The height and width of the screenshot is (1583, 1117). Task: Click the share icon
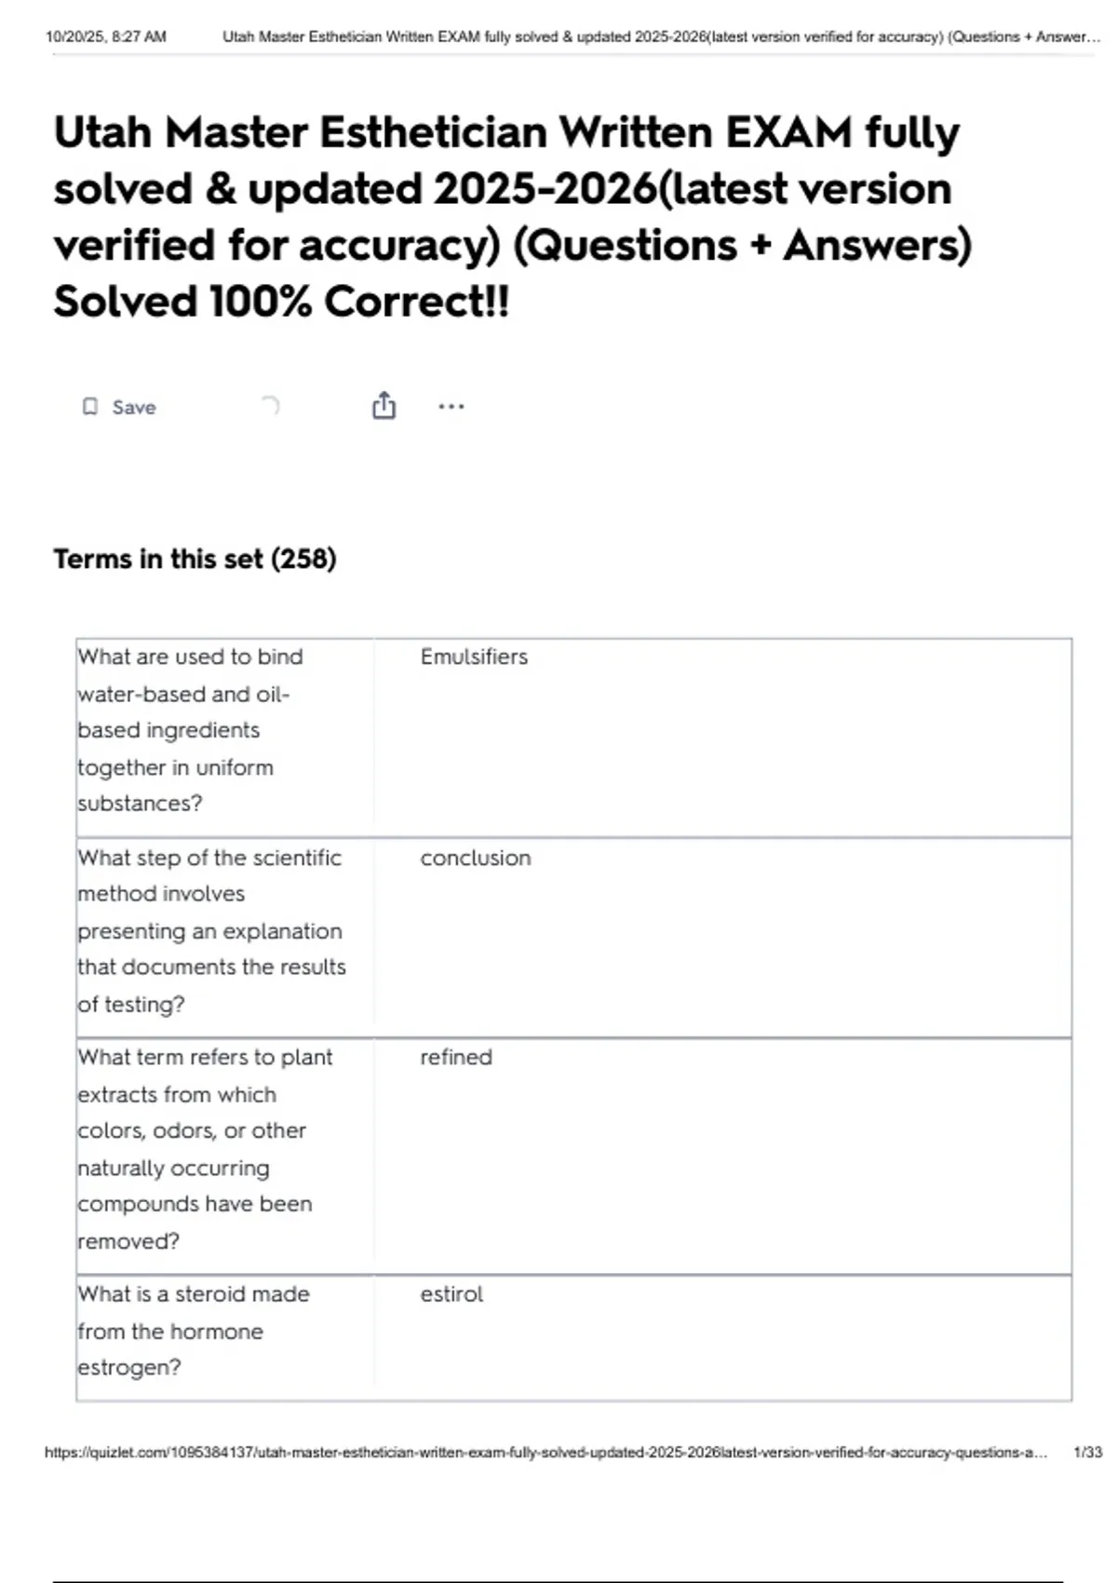pos(384,406)
